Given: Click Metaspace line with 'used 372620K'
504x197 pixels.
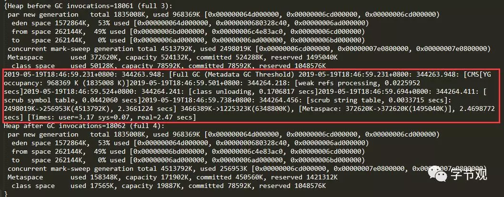Looking at the screenshot, I should tap(172, 58).
